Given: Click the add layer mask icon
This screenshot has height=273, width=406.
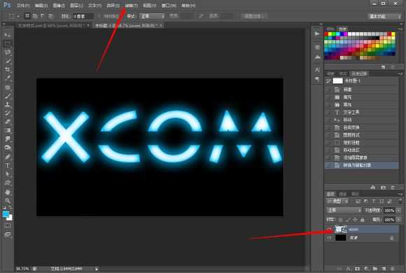Looking at the screenshot, I should point(357,269).
